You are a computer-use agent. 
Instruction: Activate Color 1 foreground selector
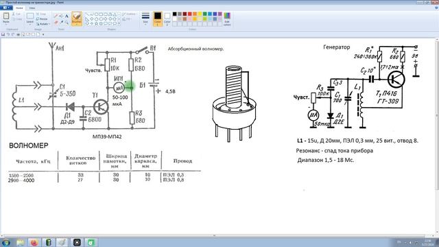click(x=158, y=19)
